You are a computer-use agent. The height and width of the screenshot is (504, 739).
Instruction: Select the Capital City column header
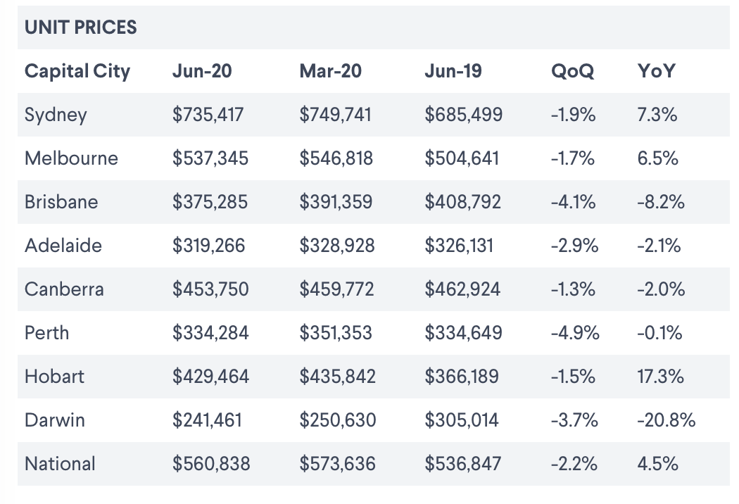coord(77,71)
